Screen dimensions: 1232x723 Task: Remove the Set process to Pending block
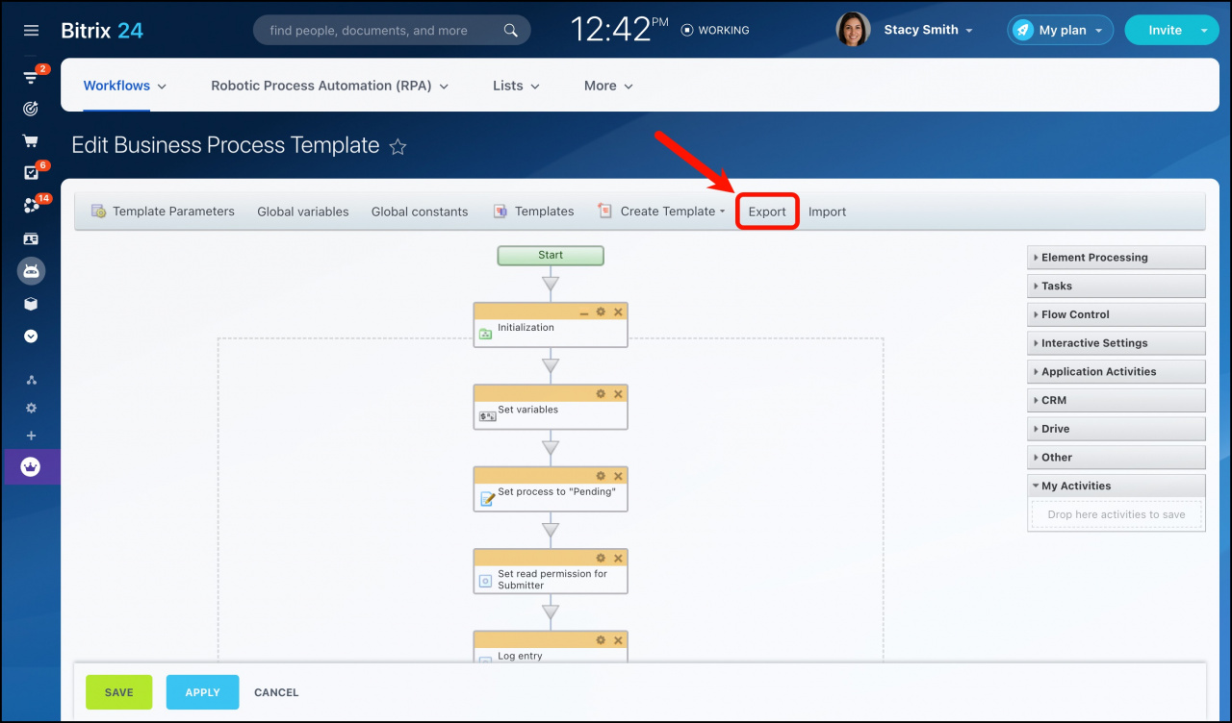click(x=618, y=476)
